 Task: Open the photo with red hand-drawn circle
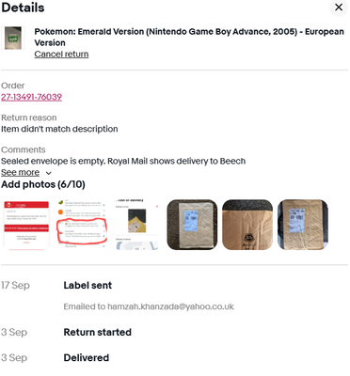point(82,225)
